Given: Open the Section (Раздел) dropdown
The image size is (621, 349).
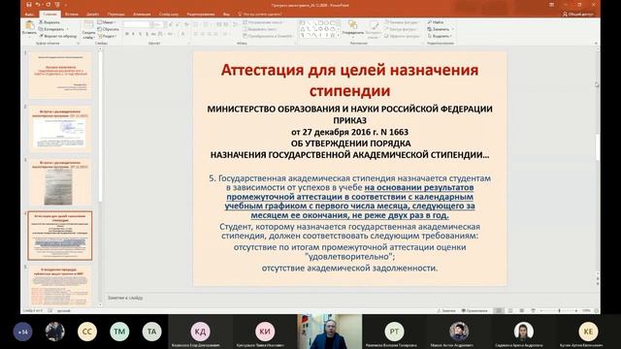Looking at the screenshot, I should coord(108,36).
